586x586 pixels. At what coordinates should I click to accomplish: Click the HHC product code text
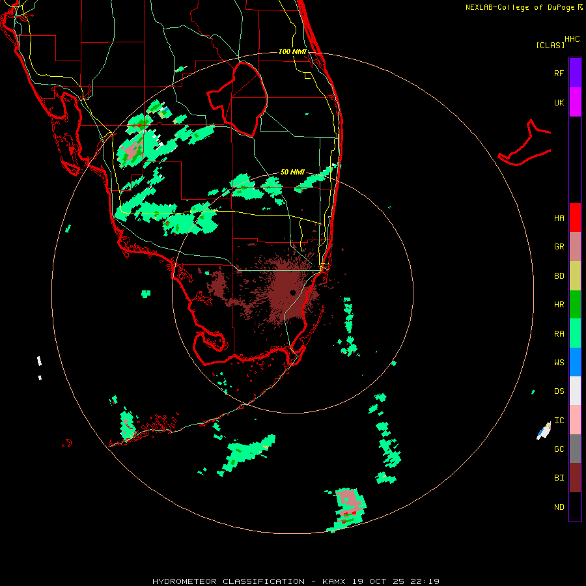click(x=572, y=39)
